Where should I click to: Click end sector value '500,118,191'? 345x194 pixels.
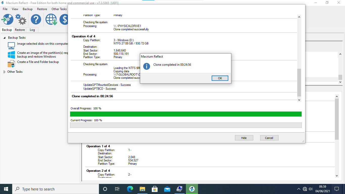[121, 54]
